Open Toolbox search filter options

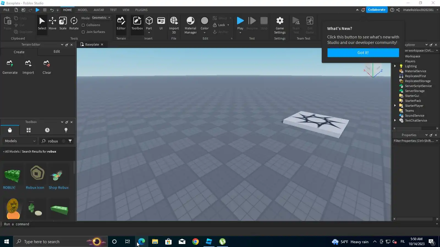70,141
